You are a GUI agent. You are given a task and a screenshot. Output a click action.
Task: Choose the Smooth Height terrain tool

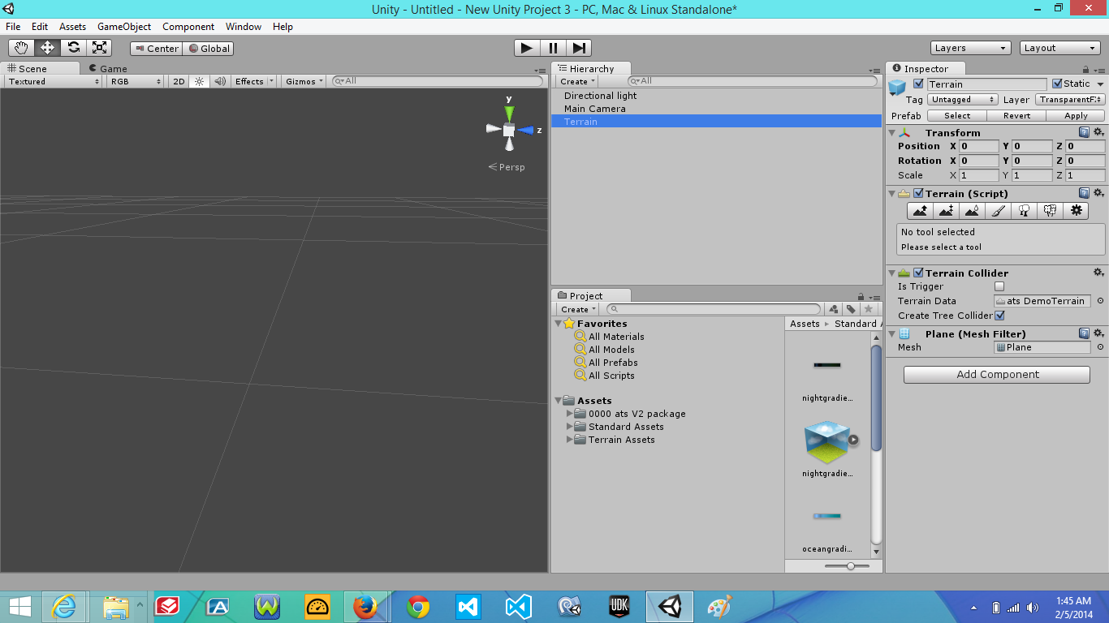pyautogui.click(x=972, y=211)
